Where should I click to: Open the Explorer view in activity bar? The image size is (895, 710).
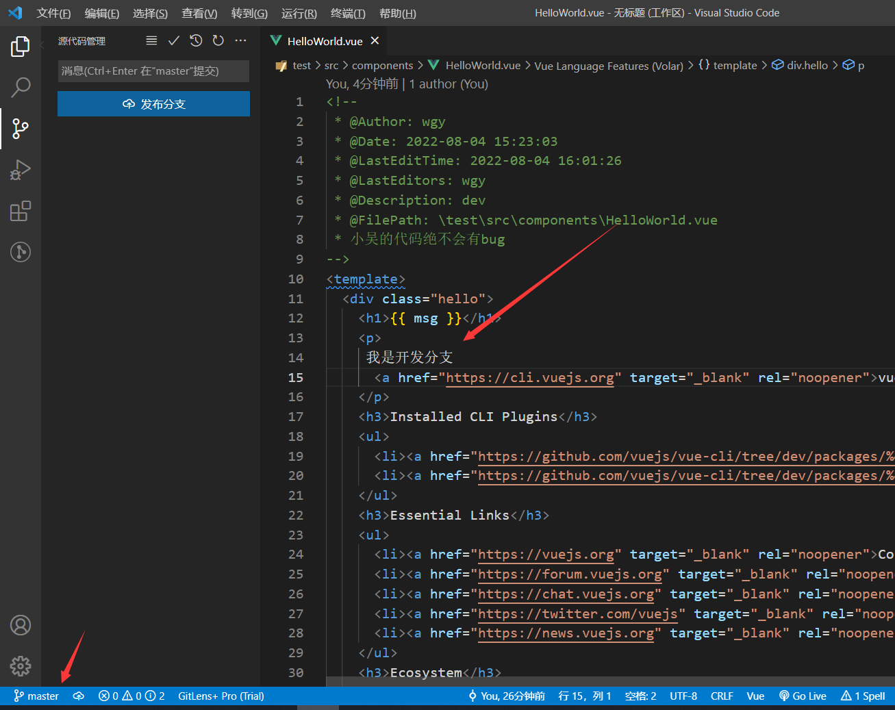point(21,47)
